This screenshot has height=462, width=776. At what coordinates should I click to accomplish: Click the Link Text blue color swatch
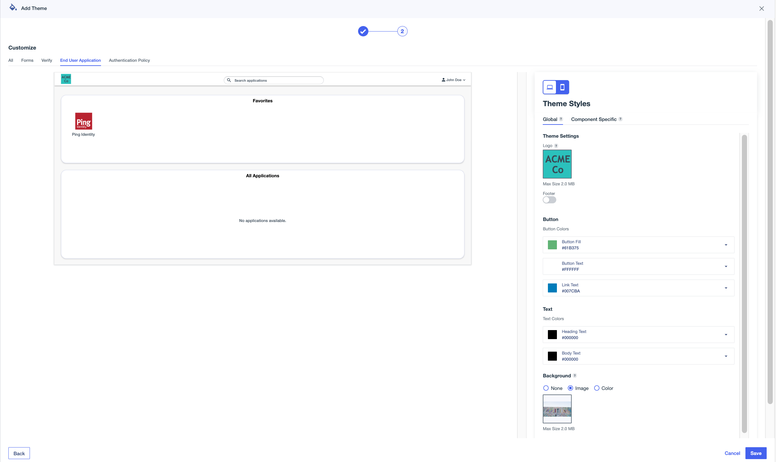552,288
